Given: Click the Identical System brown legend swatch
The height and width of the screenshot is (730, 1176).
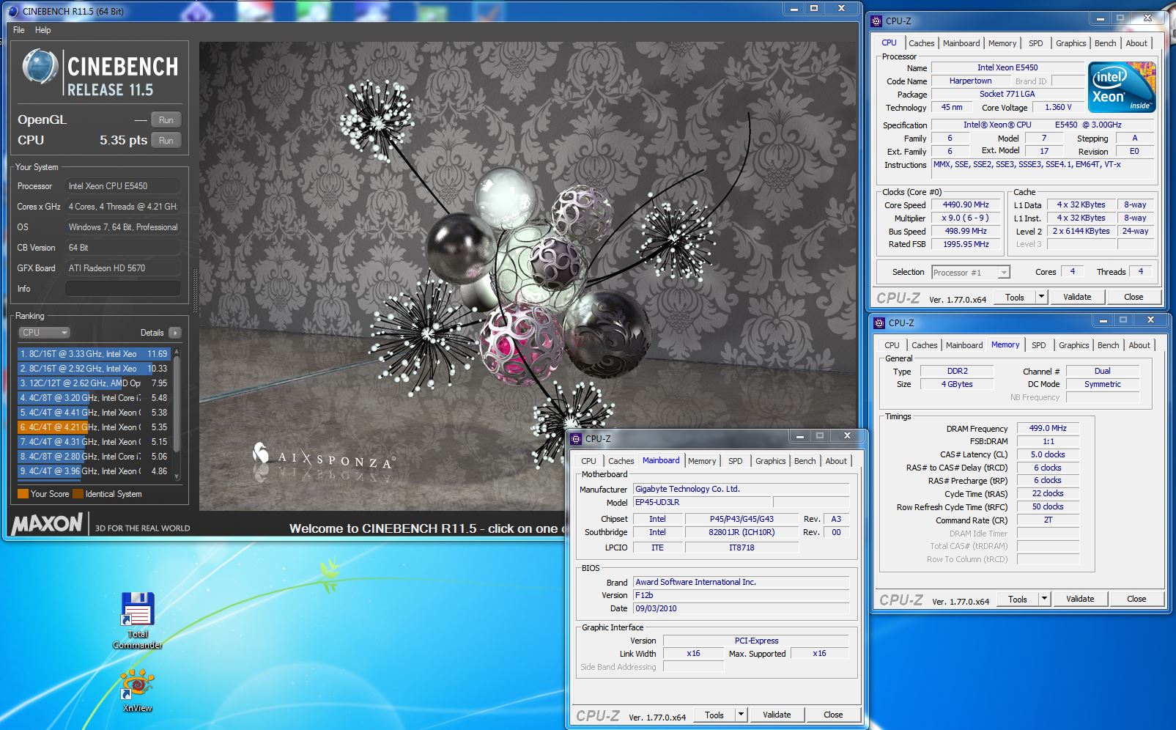Looking at the screenshot, I should point(78,494).
